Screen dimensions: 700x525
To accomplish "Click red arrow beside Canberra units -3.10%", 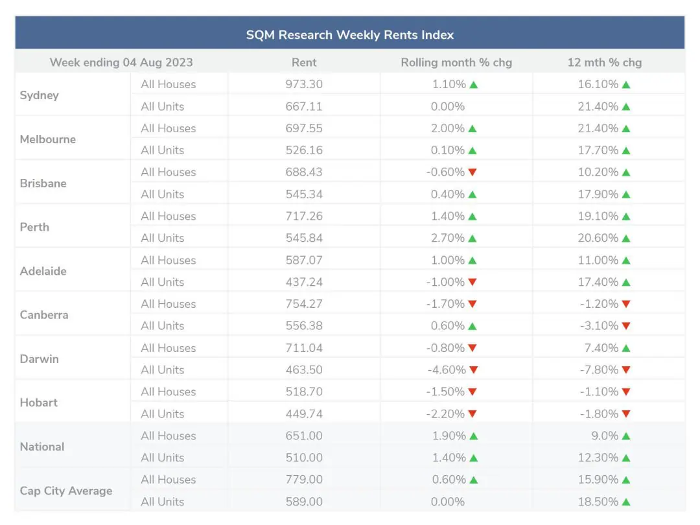I will pos(626,326).
